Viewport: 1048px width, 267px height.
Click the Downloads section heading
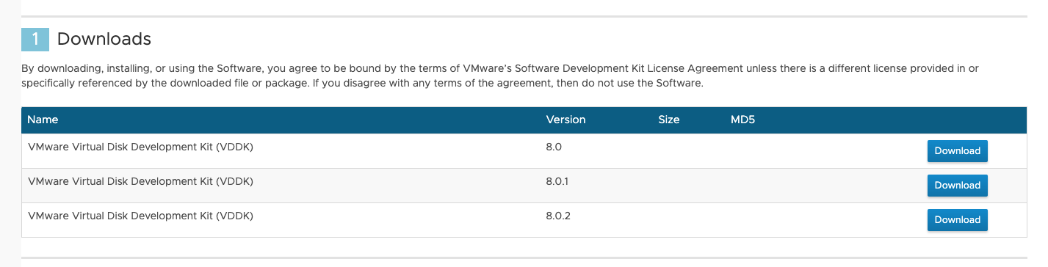104,39
